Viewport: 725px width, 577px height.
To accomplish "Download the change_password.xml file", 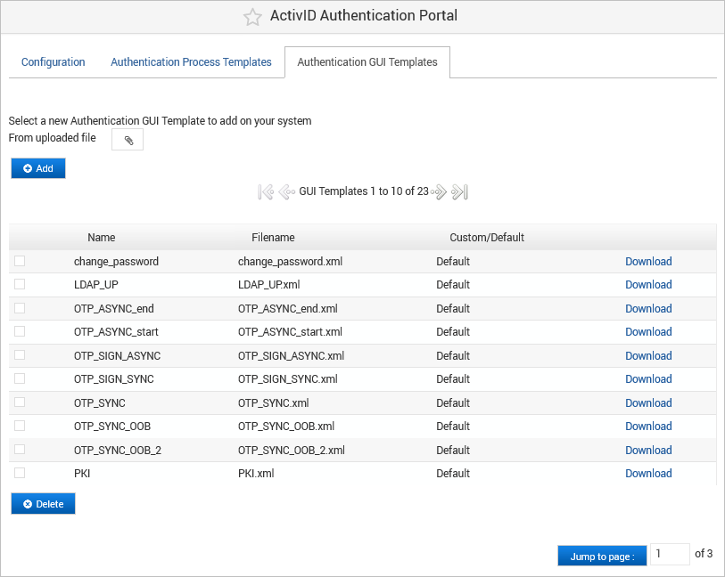I will [648, 261].
